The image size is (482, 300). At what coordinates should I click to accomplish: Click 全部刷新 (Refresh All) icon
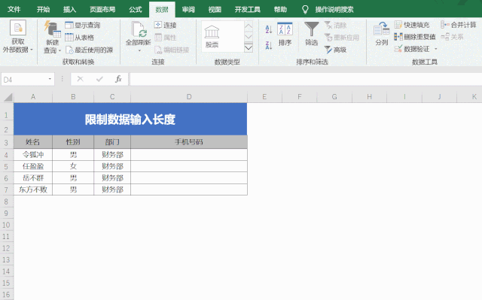tap(139, 29)
